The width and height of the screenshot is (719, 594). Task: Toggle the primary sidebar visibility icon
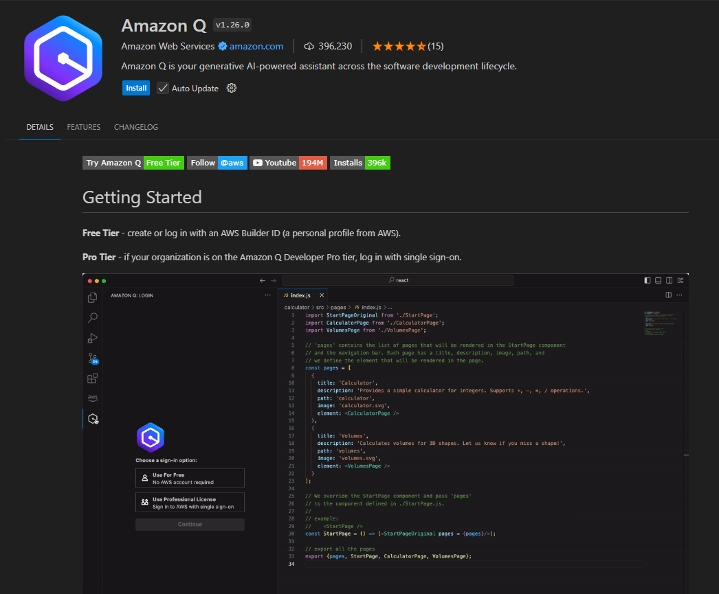[x=647, y=280]
